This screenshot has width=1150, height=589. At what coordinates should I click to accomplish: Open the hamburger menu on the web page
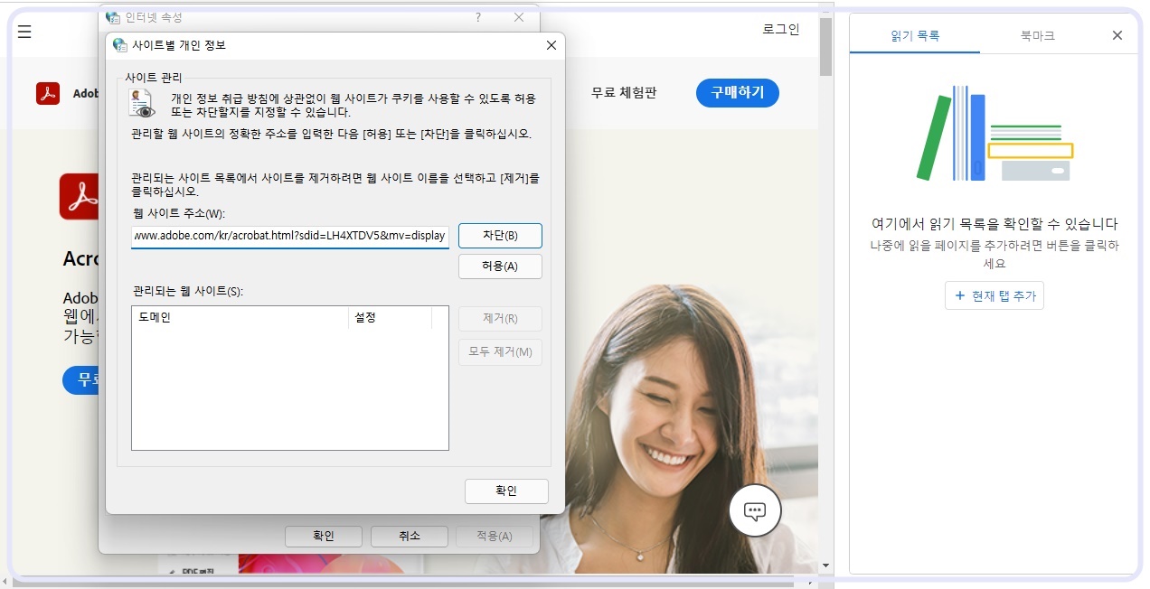(x=25, y=33)
